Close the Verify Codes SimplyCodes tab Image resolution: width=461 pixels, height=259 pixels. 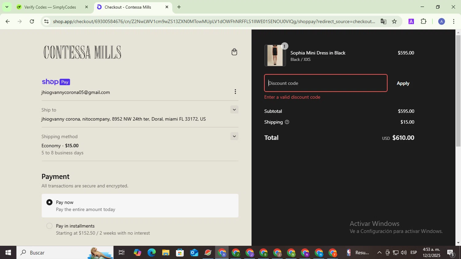click(86, 7)
